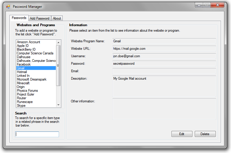Close the Password Manager window
Image resolution: width=231 pixels, height=153 pixels.
click(217, 5)
